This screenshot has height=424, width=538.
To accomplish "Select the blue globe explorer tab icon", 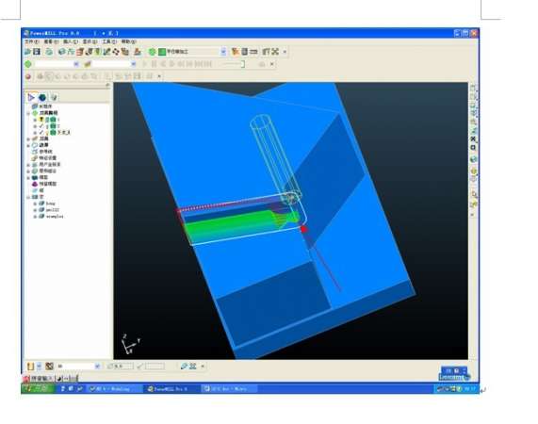I will [42, 97].
